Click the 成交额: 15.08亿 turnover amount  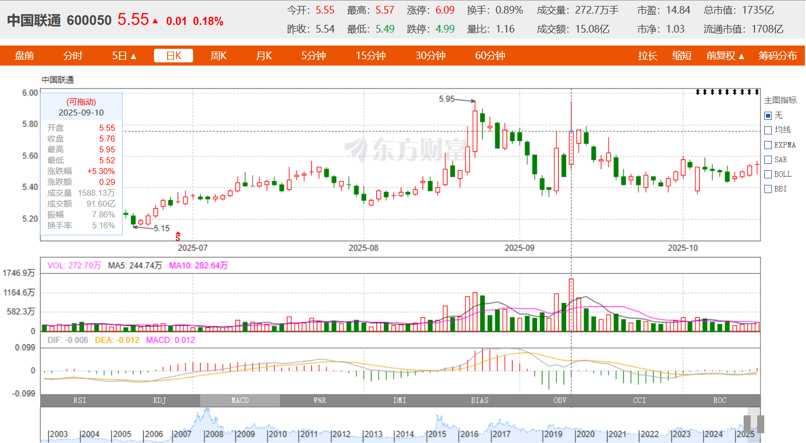coord(573,29)
